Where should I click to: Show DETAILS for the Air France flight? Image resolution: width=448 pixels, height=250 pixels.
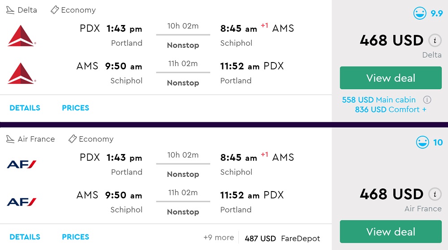tap(25, 237)
